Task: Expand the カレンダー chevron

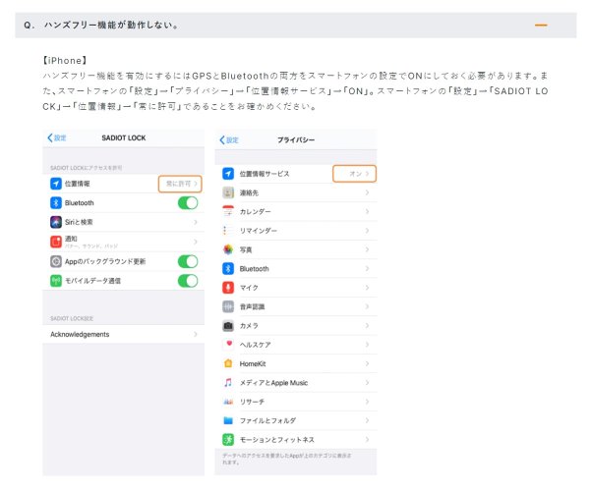Action: tap(367, 211)
